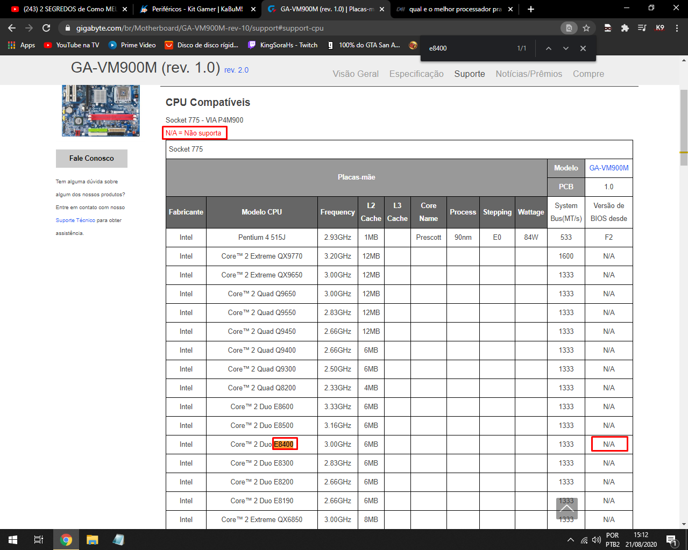Click the CPU Compatíveis heading
The width and height of the screenshot is (688, 550).
click(208, 102)
